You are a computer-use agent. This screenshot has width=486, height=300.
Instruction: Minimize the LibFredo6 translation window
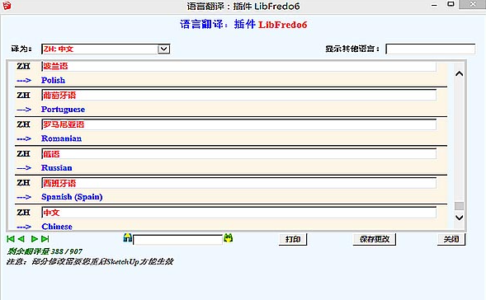click(434, 5)
